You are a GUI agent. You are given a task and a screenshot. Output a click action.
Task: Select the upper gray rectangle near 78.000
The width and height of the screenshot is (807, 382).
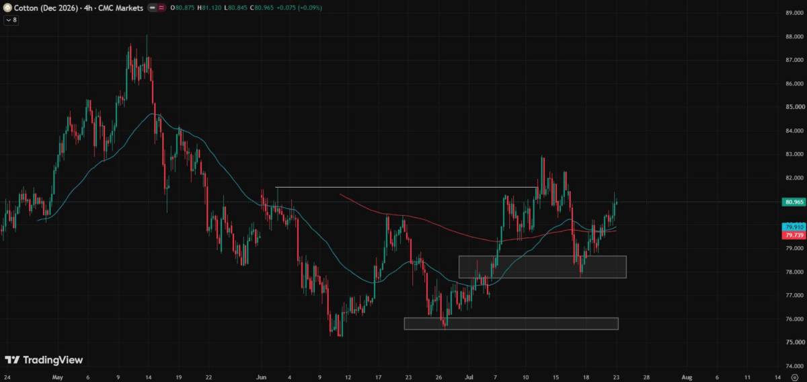542,267
